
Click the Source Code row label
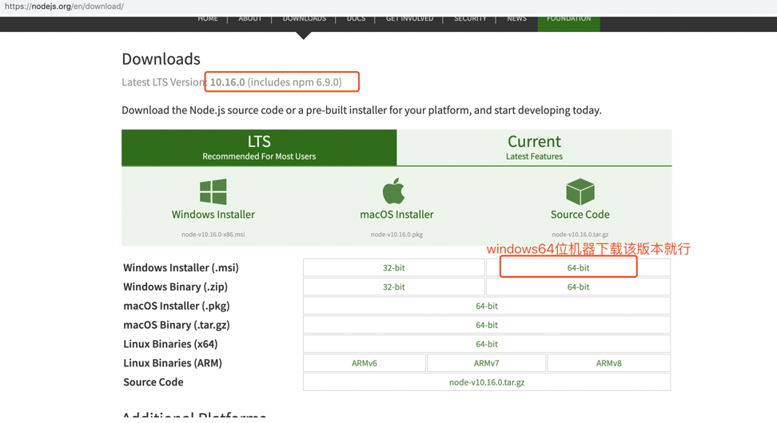153,382
